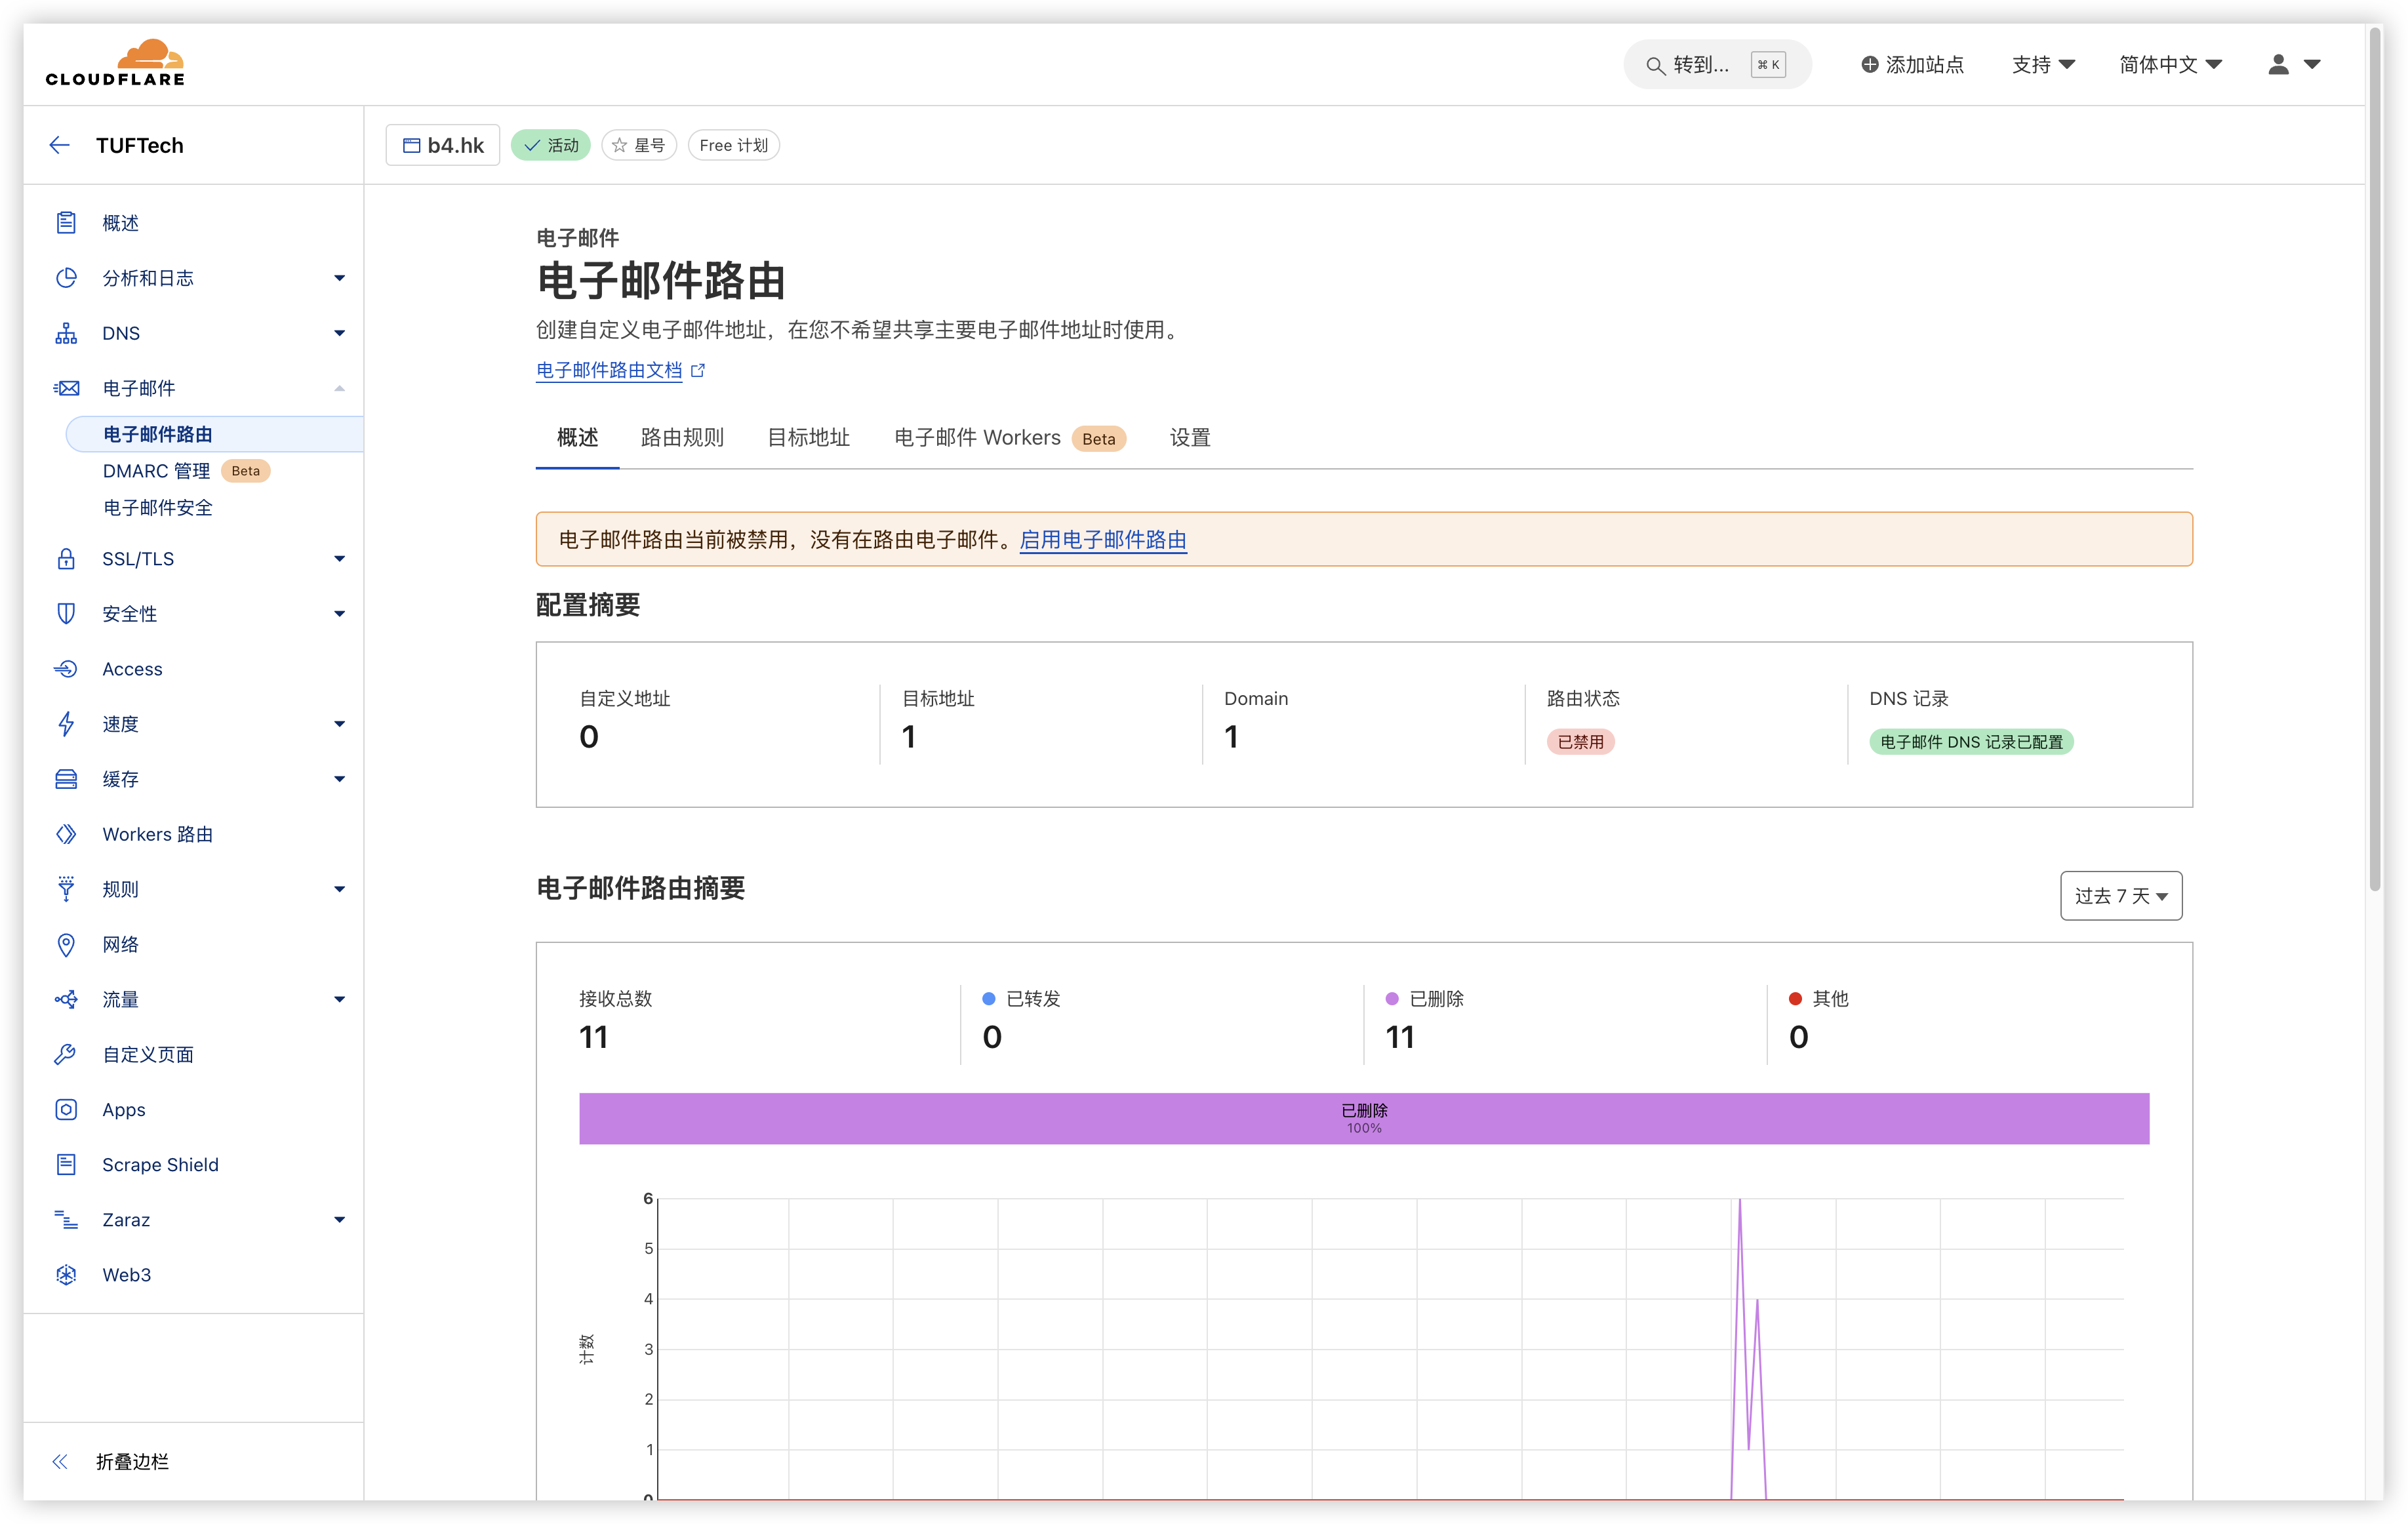Click the back arrow beside TUFTech

coord(59,145)
